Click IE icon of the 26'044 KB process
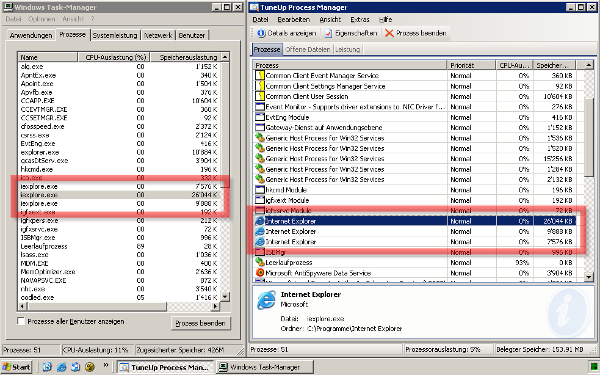Screen dimensions: 600x375 pos(260,220)
